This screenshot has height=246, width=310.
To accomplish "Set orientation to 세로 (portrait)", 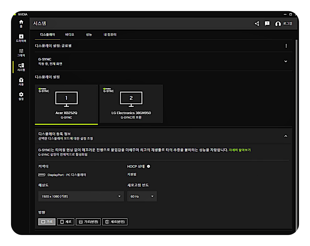I will click(66, 222).
